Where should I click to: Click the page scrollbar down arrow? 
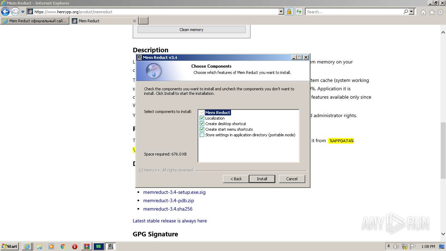point(443,234)
